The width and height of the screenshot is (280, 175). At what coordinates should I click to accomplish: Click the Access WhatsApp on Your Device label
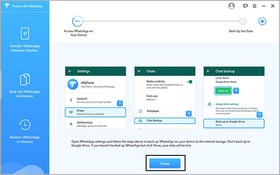[x=78, y=33]
